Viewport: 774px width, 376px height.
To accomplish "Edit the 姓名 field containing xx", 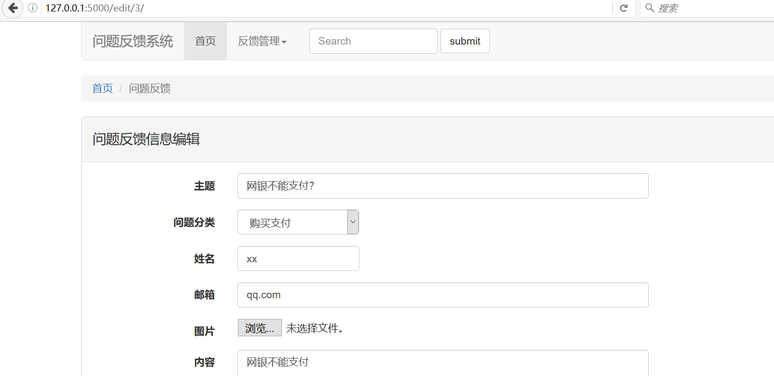I will (298, 258).
